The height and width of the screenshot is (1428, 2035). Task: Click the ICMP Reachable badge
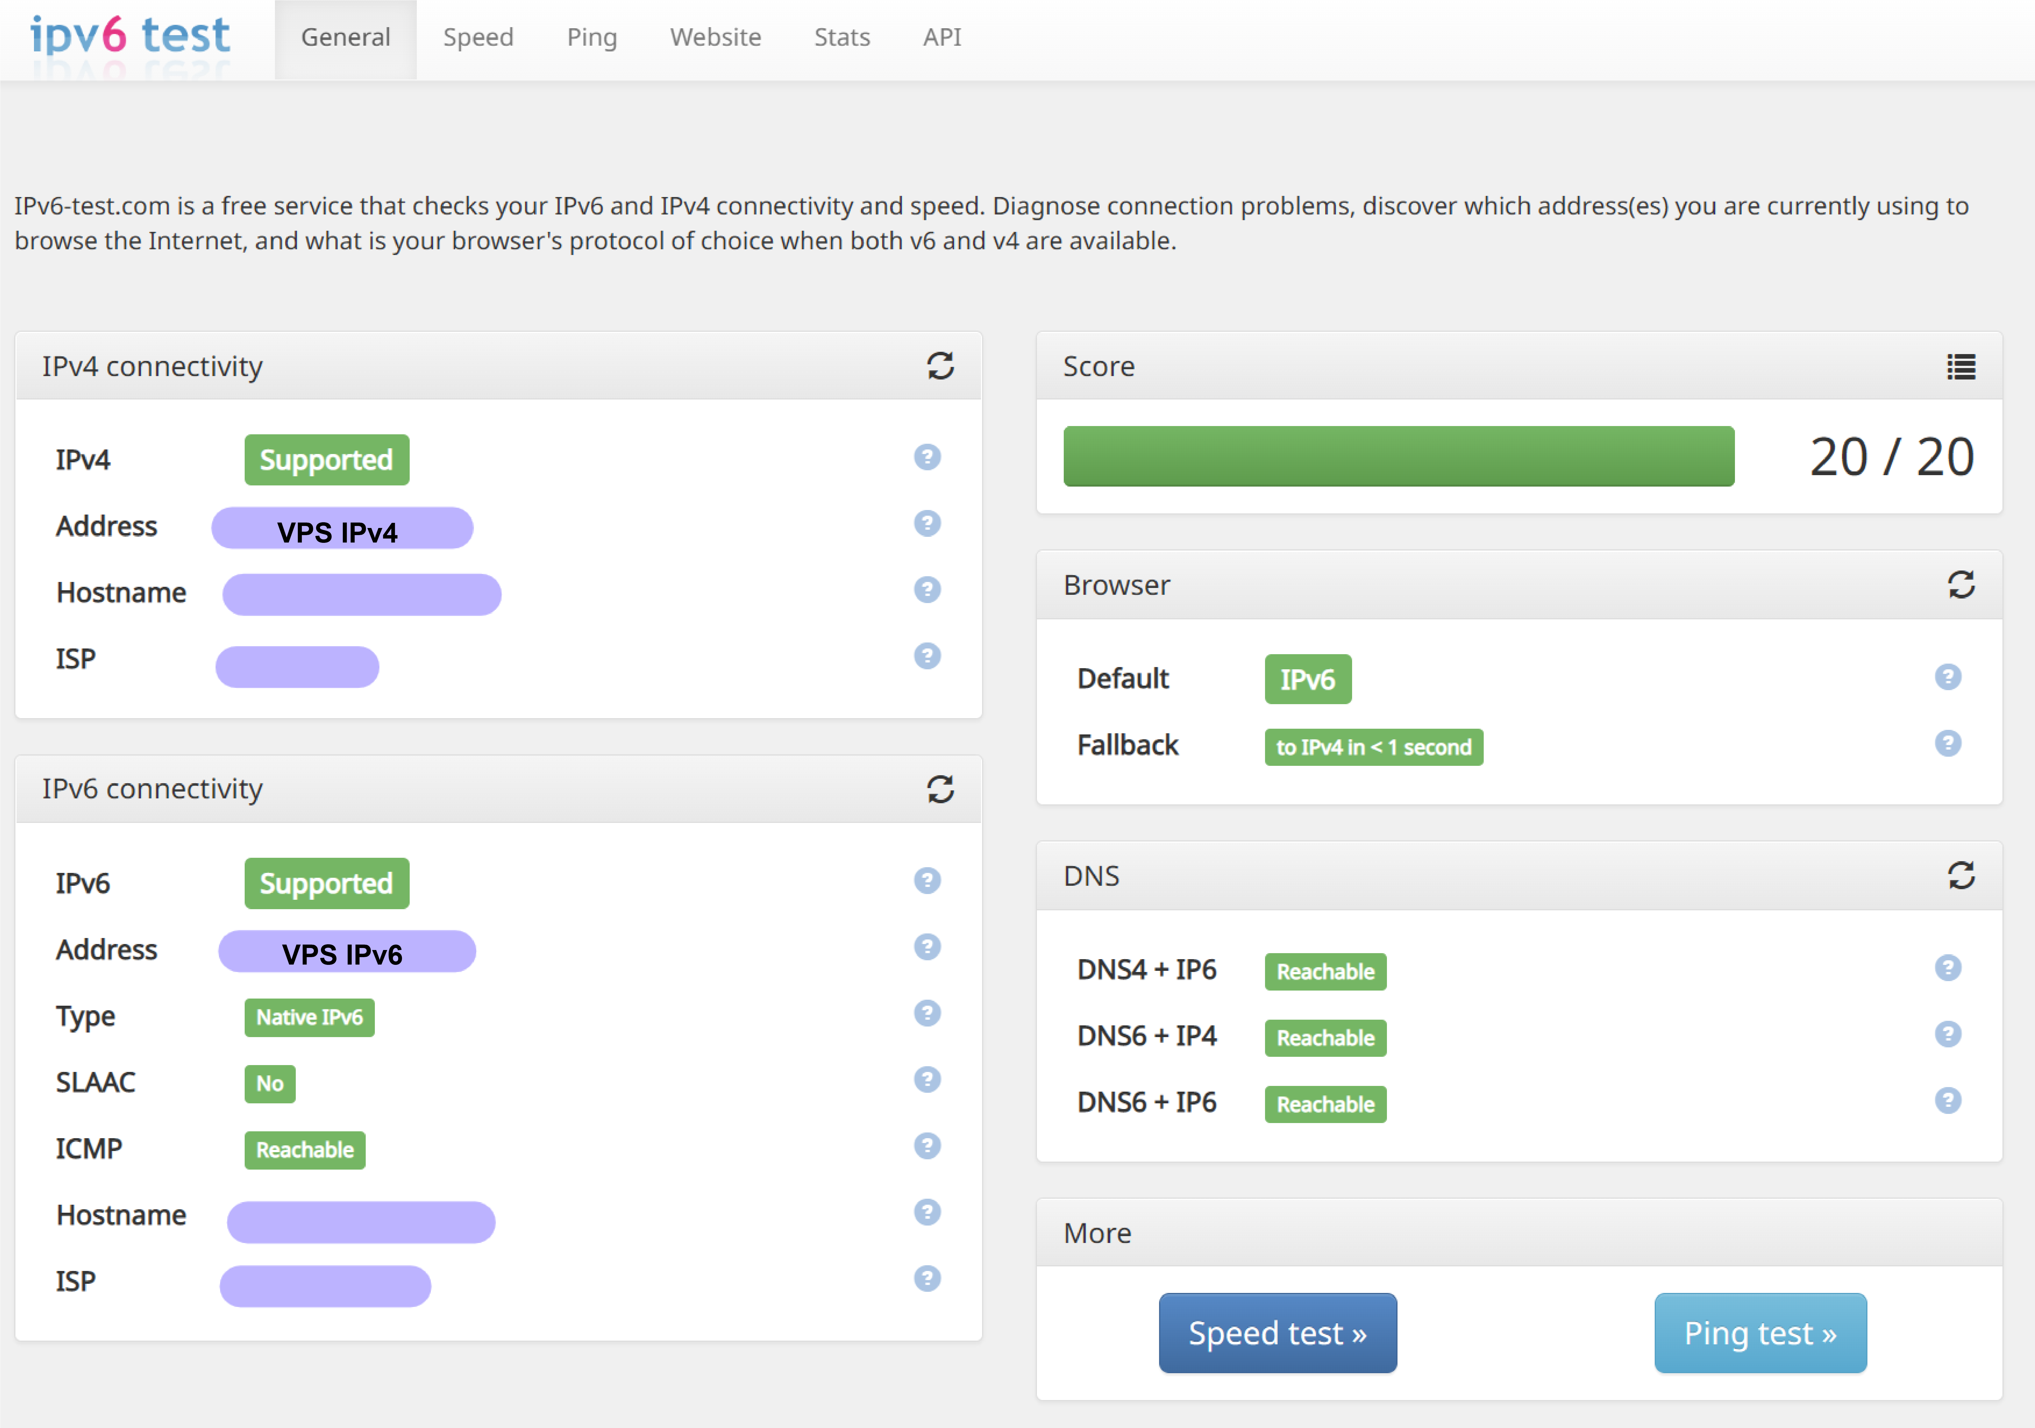coord(305,1150)
